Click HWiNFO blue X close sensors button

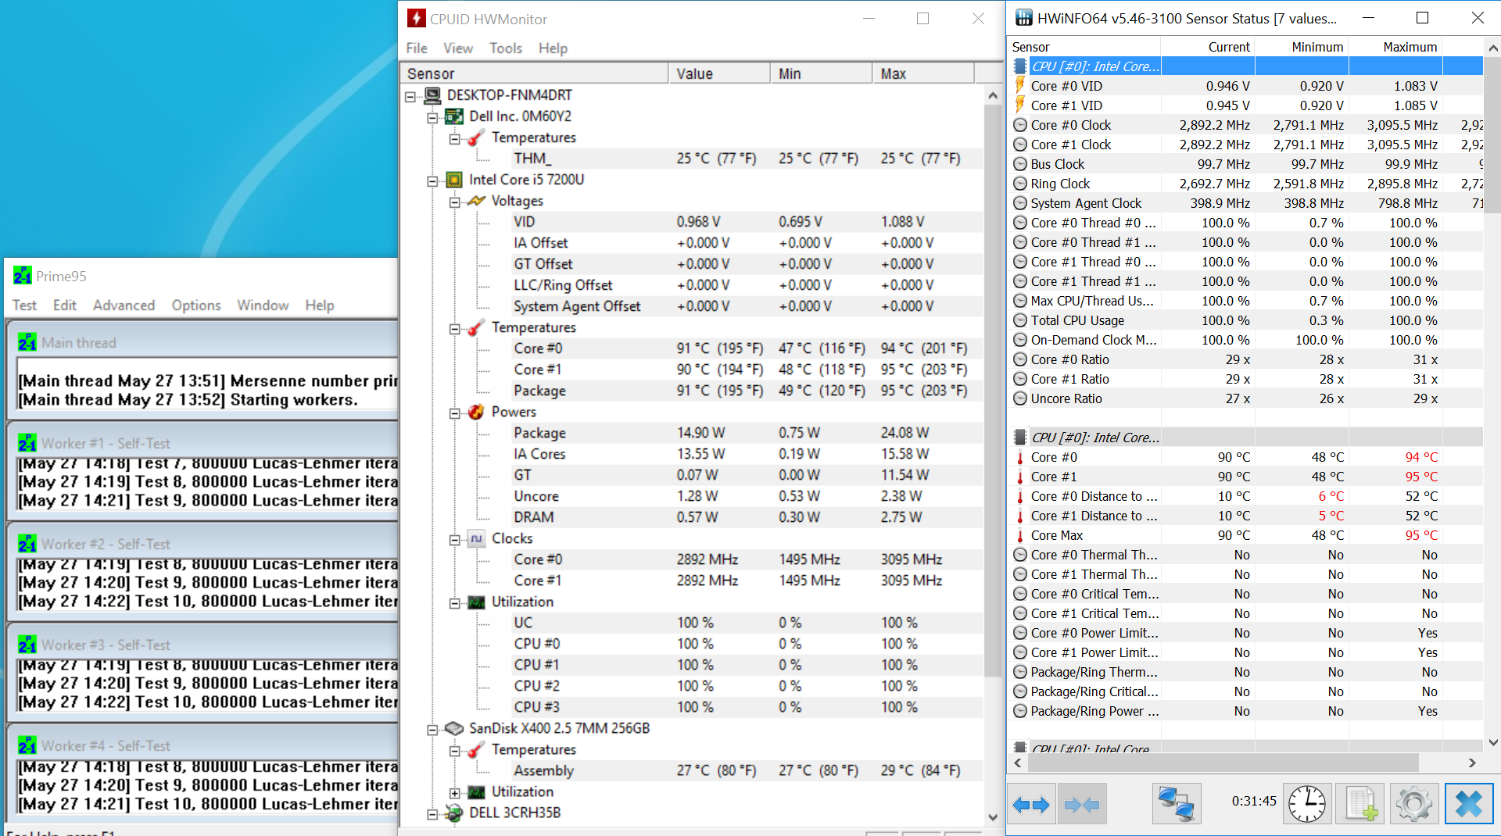point(1469,804)
